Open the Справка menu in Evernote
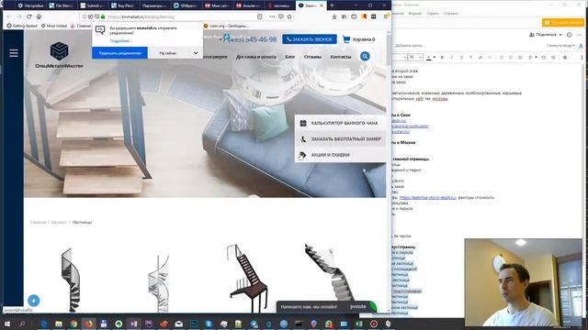The width and height of the screenshot is (588, 330). coord(450,14)
